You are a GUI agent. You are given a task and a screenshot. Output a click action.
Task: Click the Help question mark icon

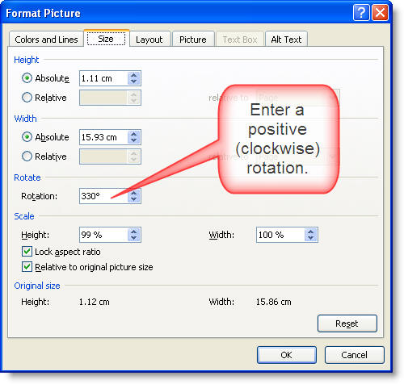click(361, 12)
